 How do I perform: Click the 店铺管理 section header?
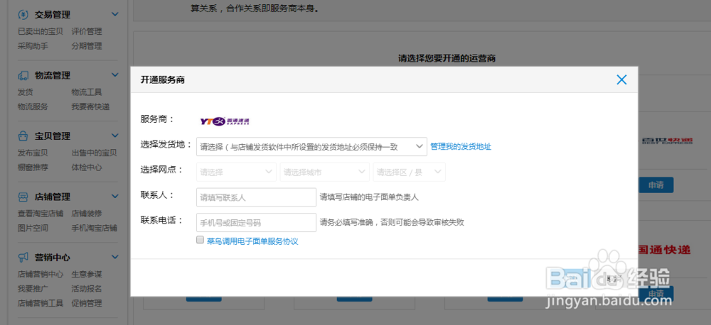click(52, 197)
